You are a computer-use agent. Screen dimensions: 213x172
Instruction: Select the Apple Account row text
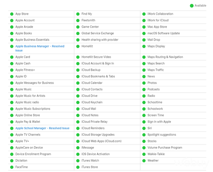click(x=25, y=20)
